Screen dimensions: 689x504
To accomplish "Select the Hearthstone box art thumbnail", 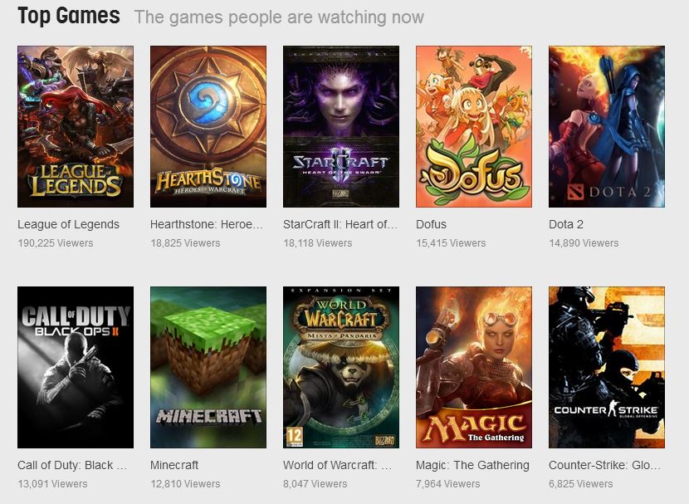I will [208, 126].
